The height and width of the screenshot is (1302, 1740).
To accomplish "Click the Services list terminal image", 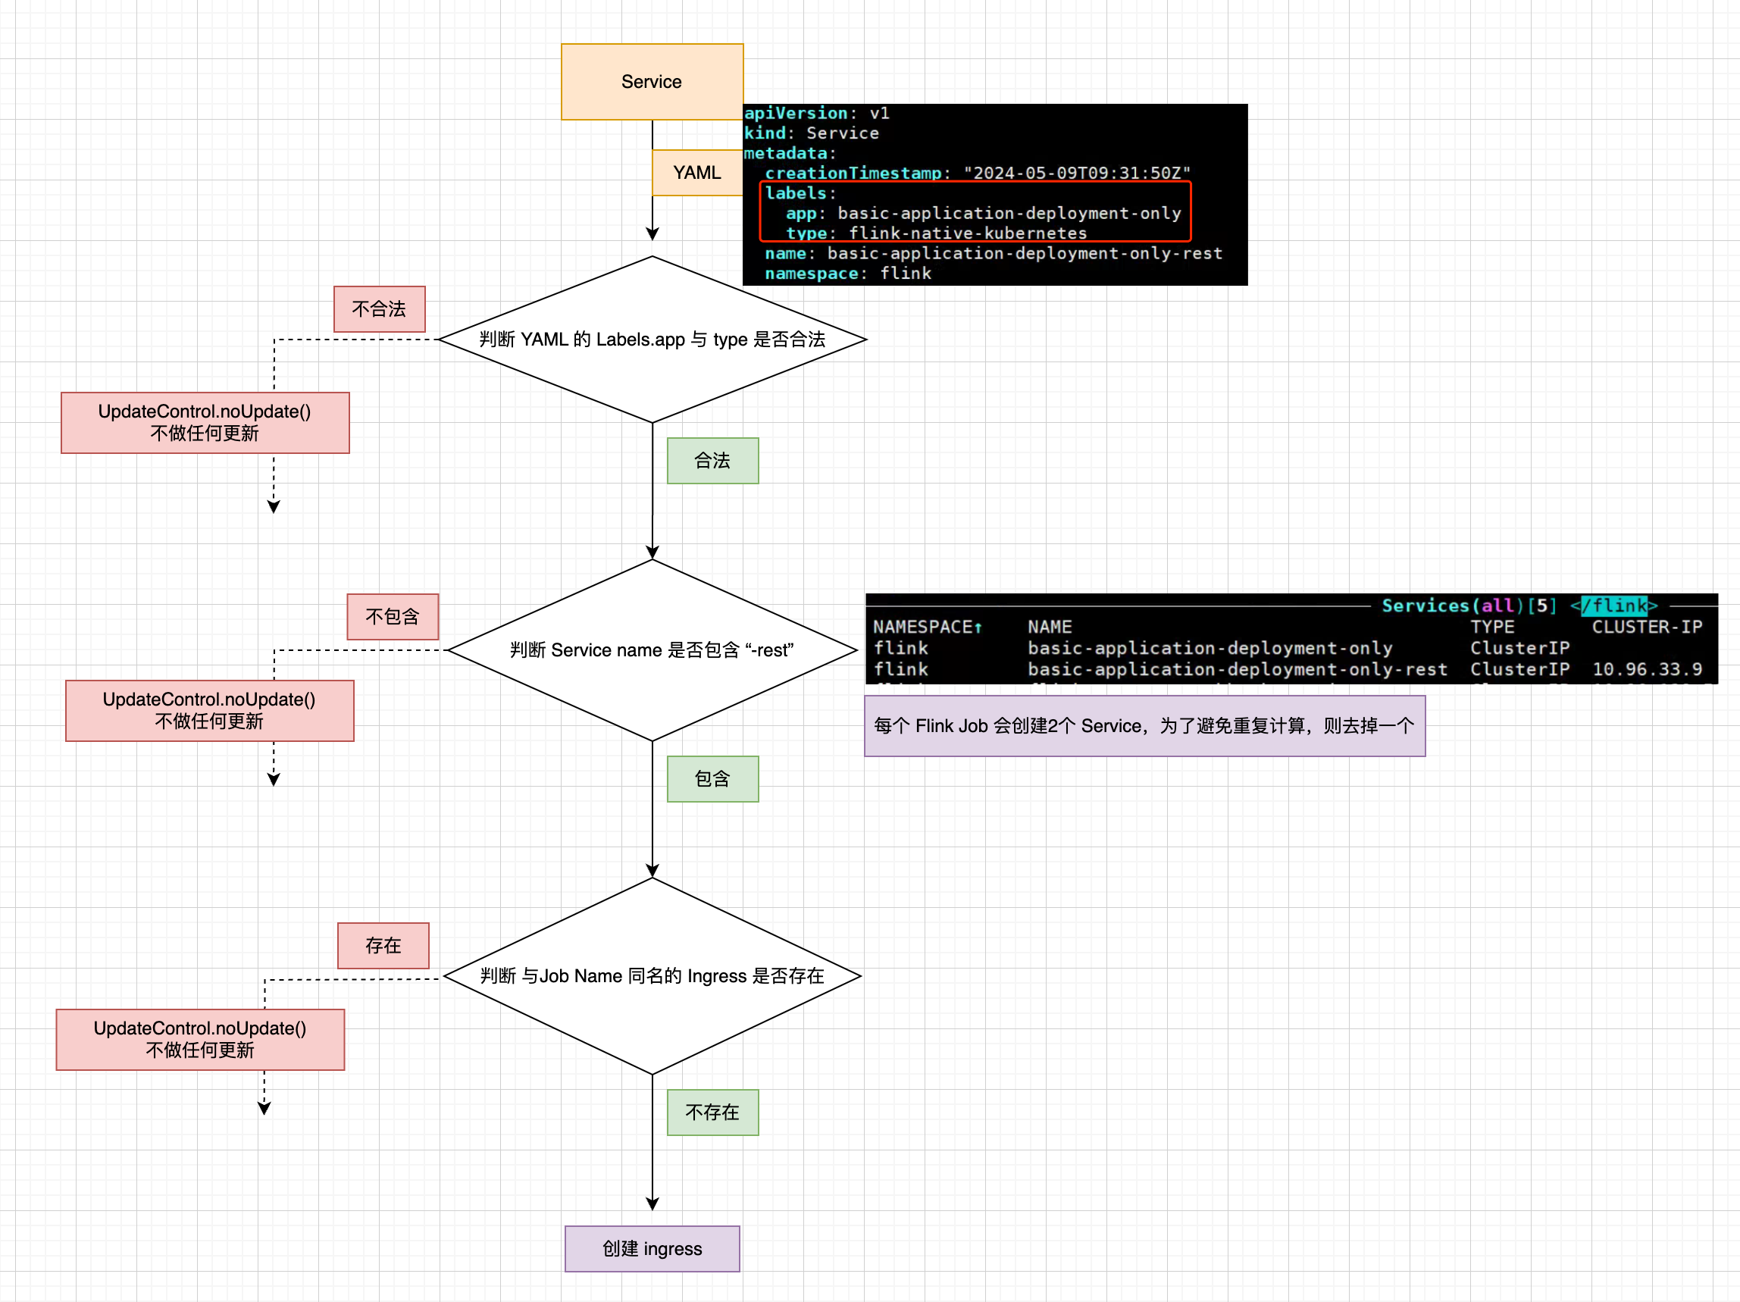I will [1291, 639].
